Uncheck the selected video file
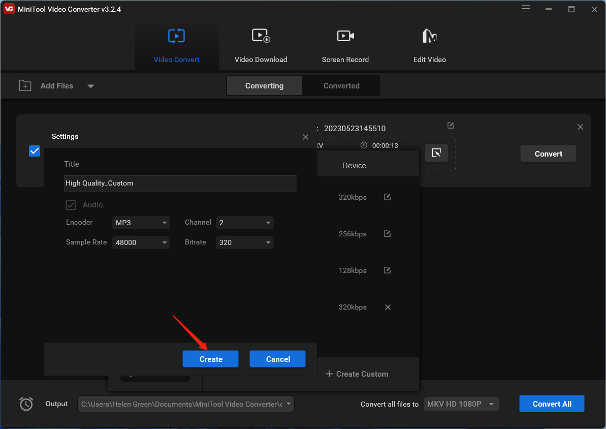The image size is (606, 429). 34,151
